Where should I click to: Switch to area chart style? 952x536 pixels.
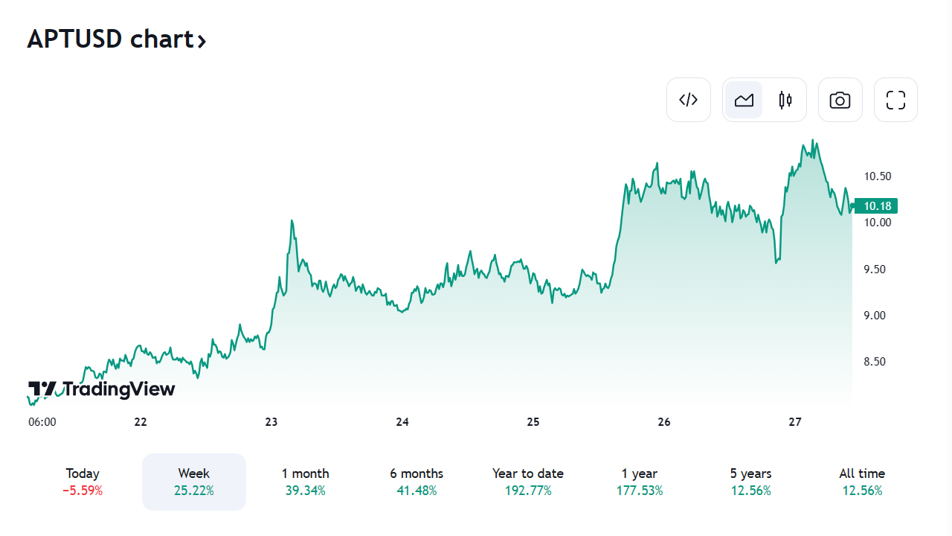coord(744,100)
